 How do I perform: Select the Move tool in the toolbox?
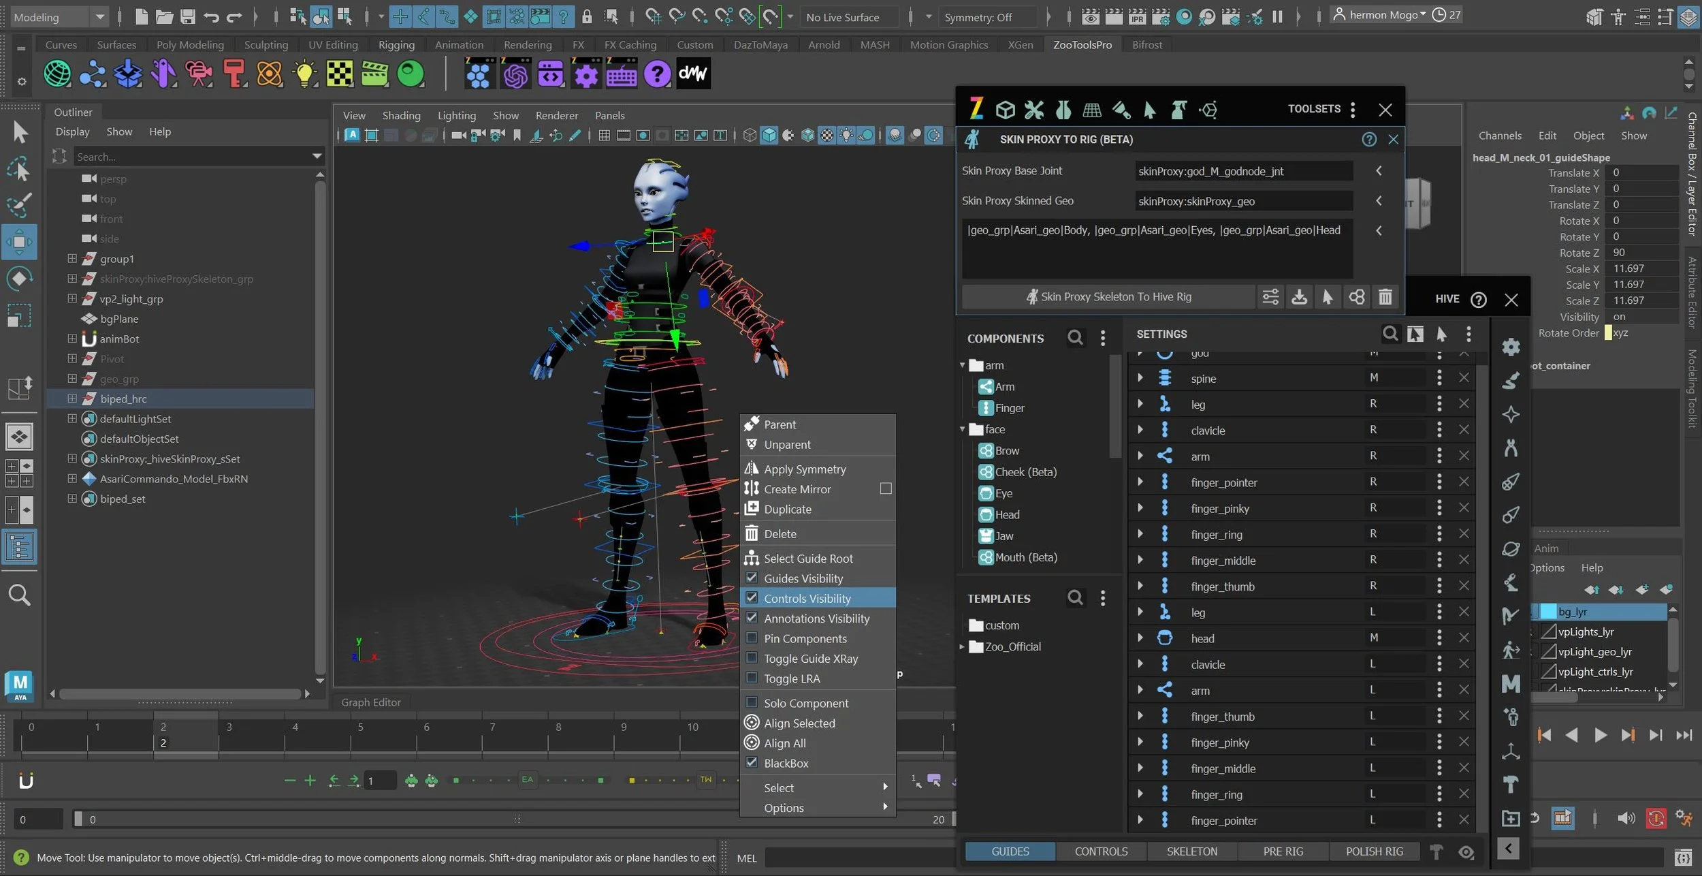point(19,242)
